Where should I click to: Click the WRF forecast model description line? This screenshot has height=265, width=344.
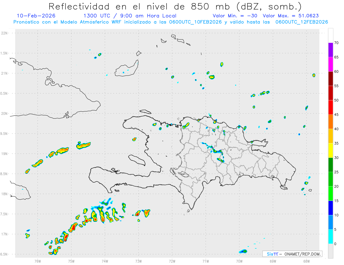point(171,22)
